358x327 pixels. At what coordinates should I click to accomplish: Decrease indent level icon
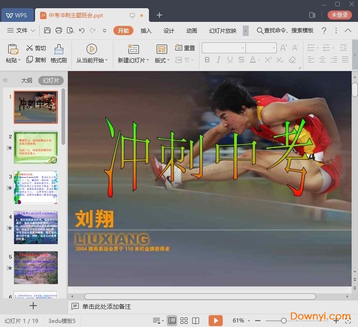pyautogui.click(x=343, y=48)
